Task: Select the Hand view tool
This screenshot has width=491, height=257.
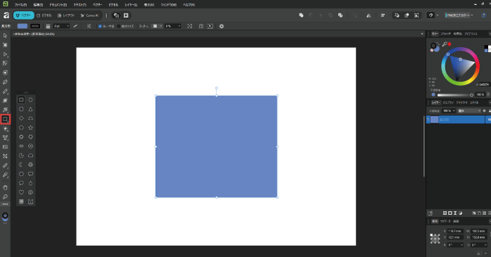Action: pos(5,187)
